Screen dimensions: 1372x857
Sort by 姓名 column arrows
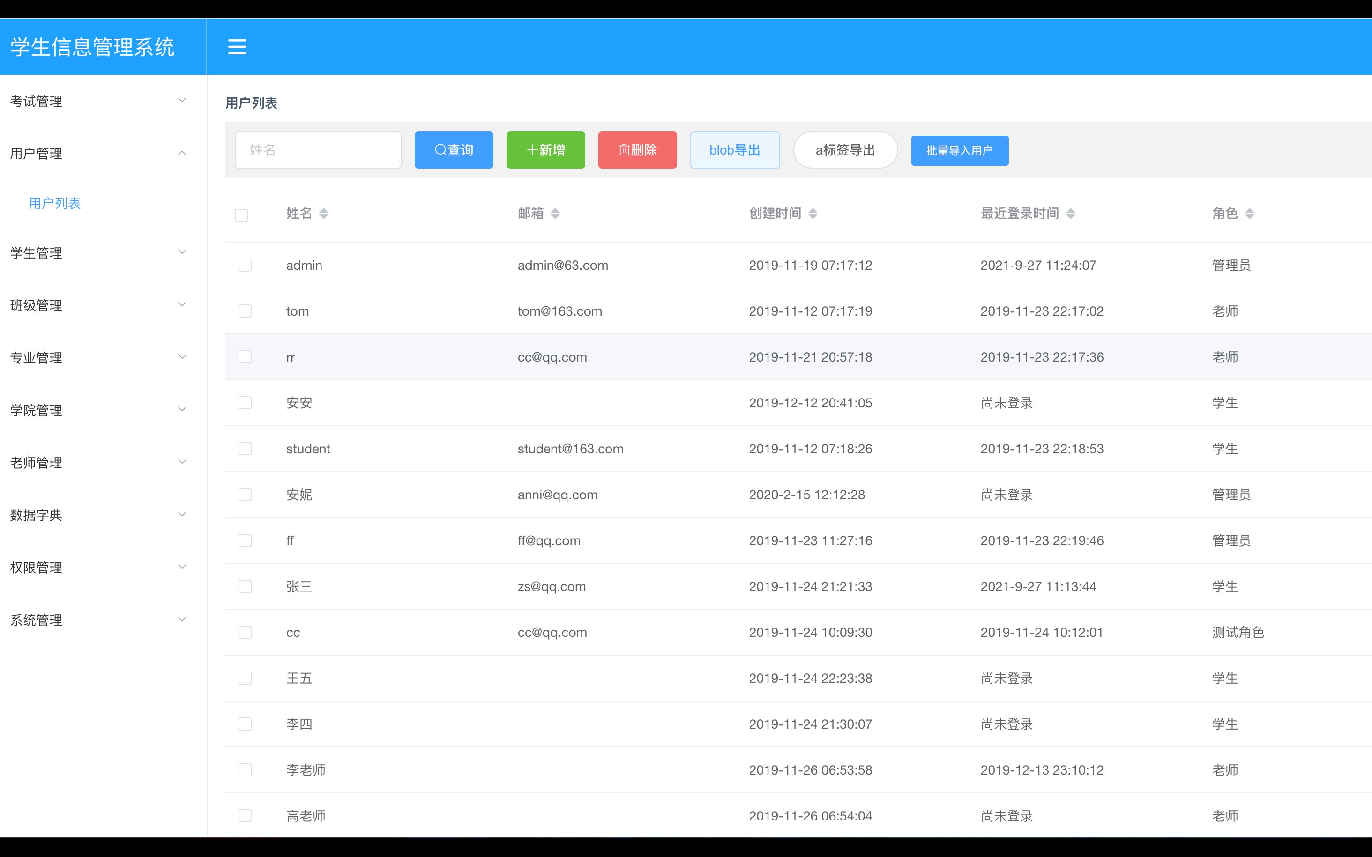click(x=324, y=214)
